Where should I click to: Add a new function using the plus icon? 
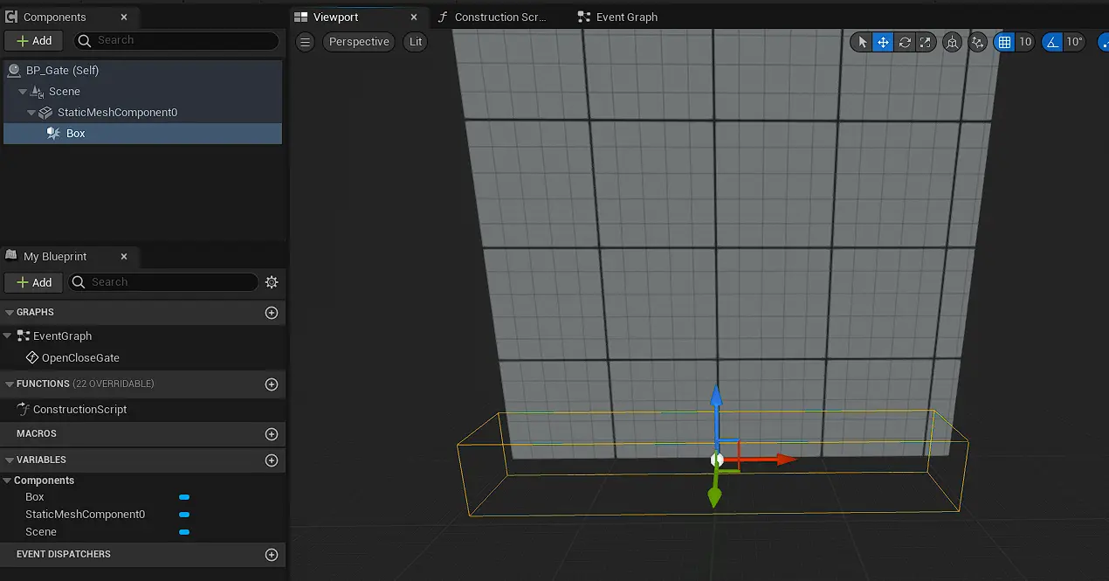click(x=271, y=384)
